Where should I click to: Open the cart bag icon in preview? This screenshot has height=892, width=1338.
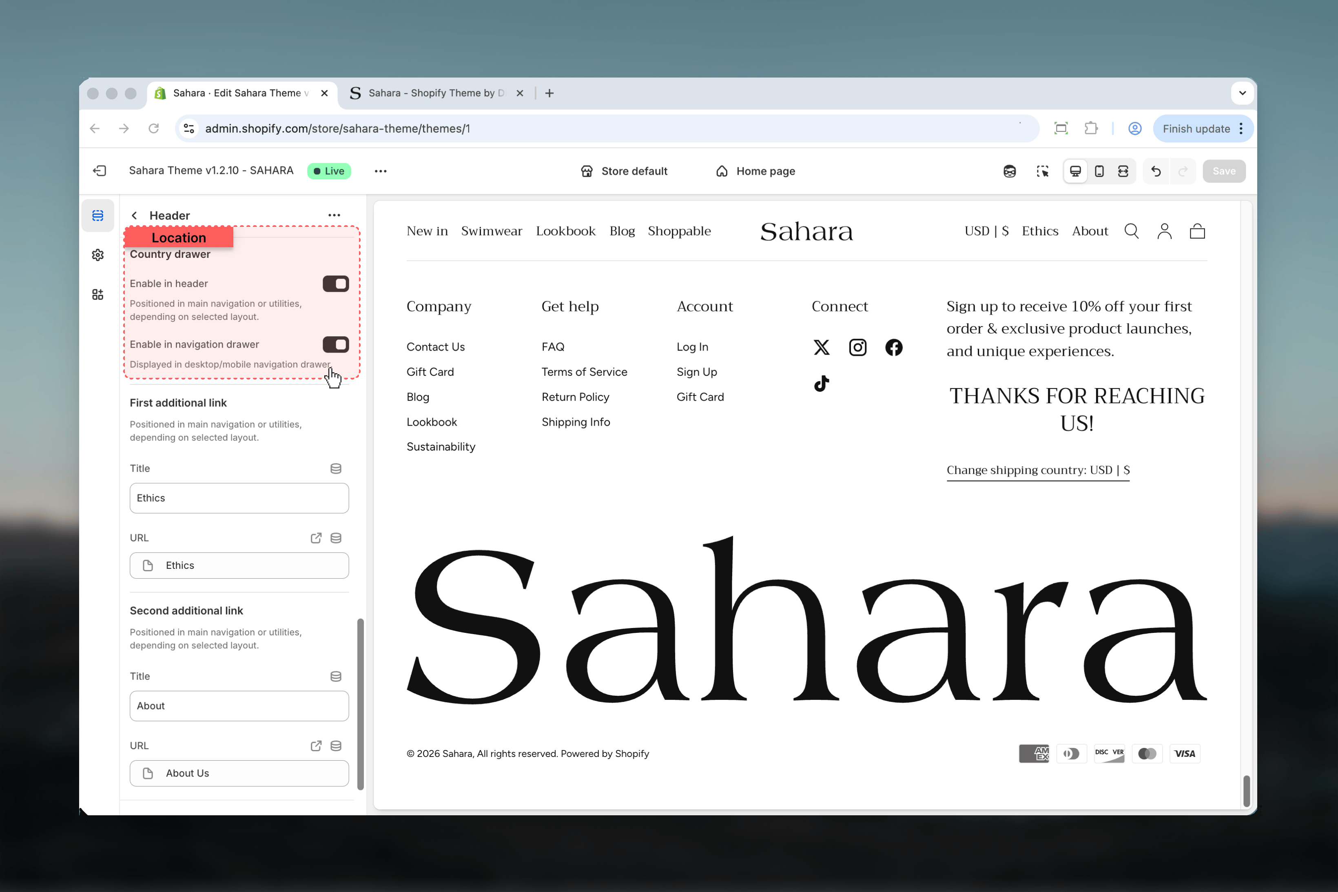[x=1197, y=231]
